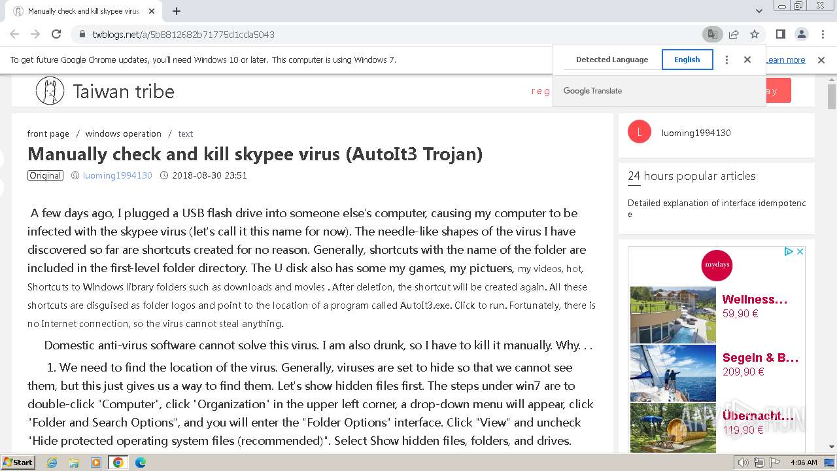This screenshot has width=837, height=471.
Task: Click the Segeln & B... 209,90 € ad text
Action: point(760,364)
